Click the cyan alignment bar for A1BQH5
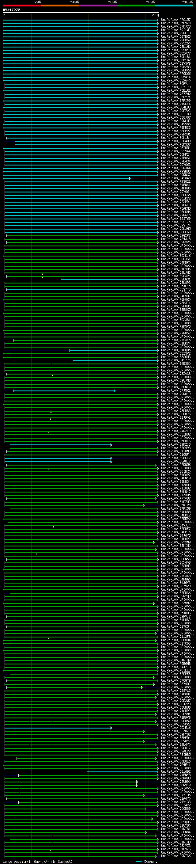The width and height of the screenshot is (196, 864). tap(114, 350)
